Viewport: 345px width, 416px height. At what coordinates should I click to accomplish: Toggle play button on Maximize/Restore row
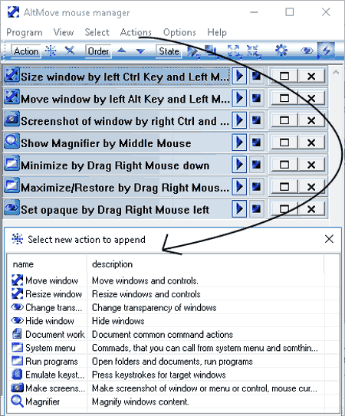coord(239,187)
